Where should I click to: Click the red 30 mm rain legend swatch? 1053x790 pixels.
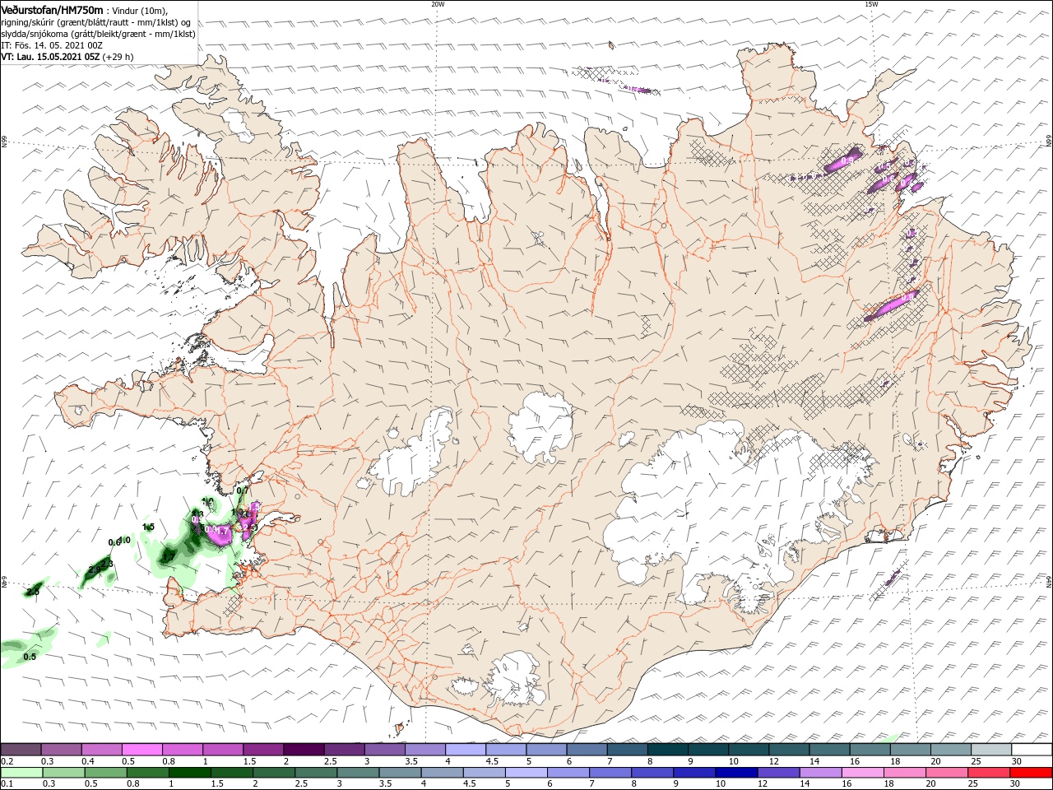coord(1032,773)
